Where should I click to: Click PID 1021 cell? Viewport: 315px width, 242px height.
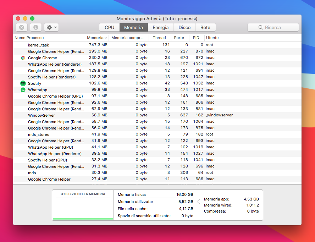pyautogui.click(x=198, y=64)
